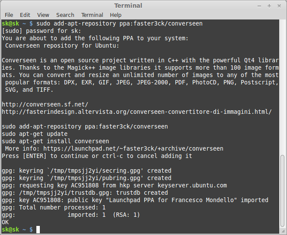Open the Edit menu
This screenshot has width=287, height=235.
tap(25, 15)
